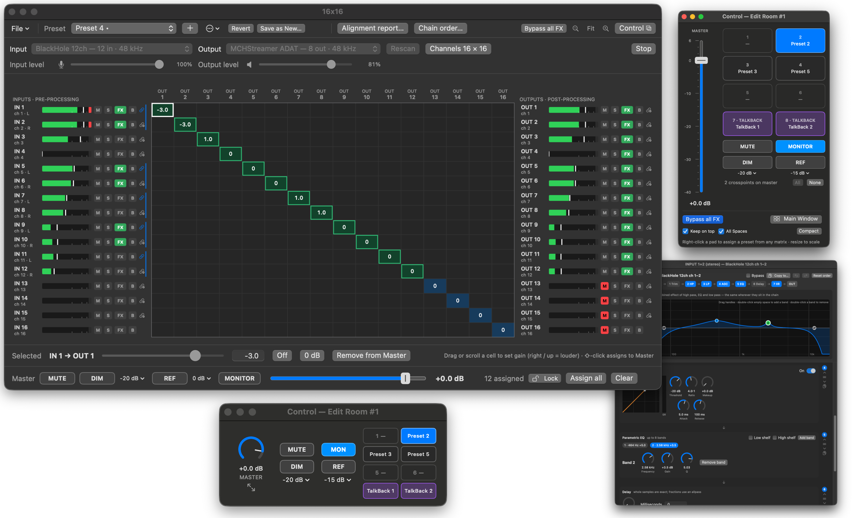
Task: Select the 6 Delay chain stage
Action: click(x=758, y=284)
